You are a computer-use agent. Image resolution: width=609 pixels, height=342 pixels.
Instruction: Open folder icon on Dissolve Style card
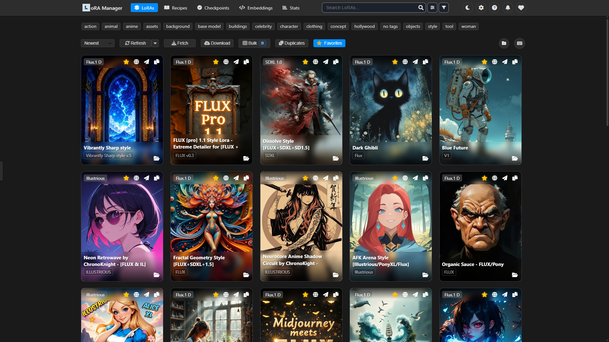tap(336, 158)
